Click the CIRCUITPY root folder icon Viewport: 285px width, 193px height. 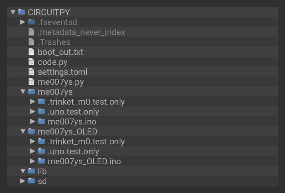tap(21, 12)
